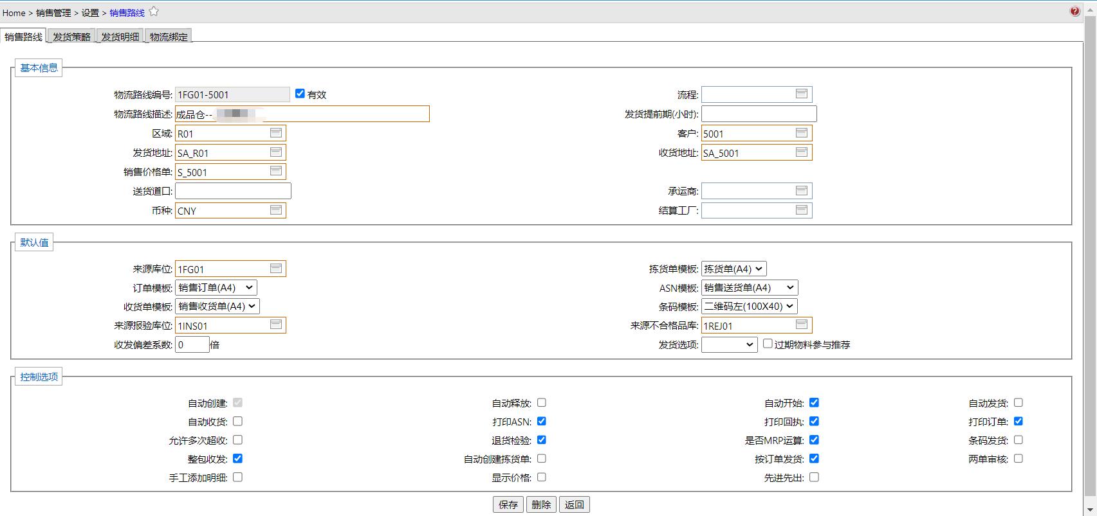Enable 自动发货 checkbox
The width and height of the screenshot is (1097, 516).
click(1018, 402)
